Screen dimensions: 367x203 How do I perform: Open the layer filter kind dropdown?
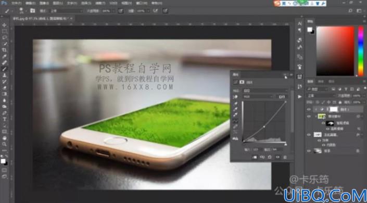(x=318, y=89)
